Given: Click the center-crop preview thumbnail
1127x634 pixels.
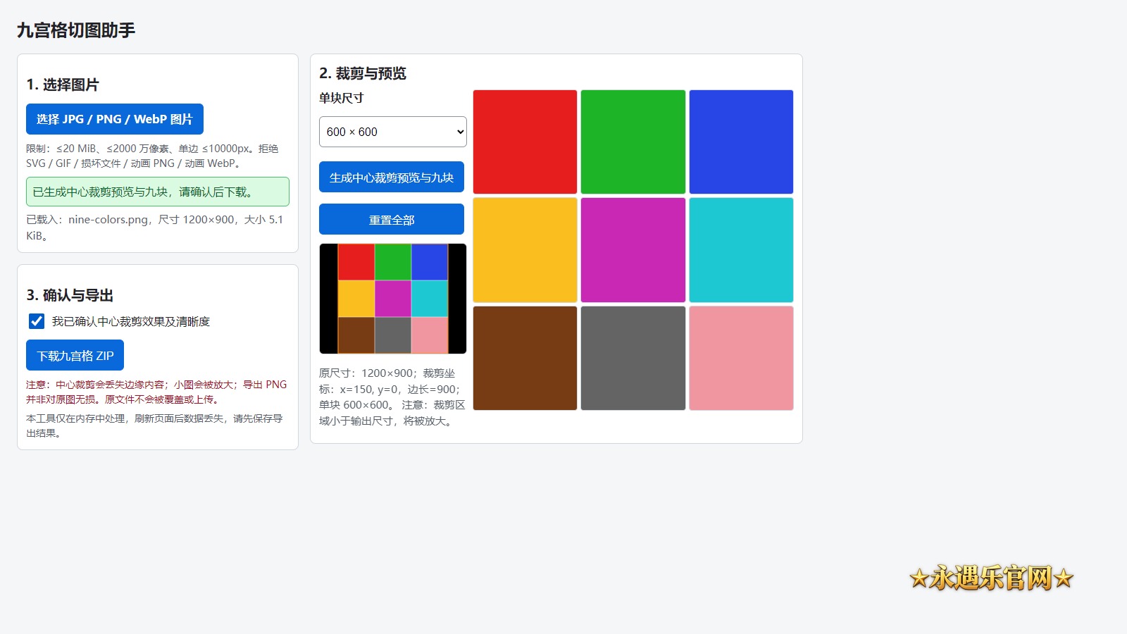Looking at the screenshot, I should [393, 299].
